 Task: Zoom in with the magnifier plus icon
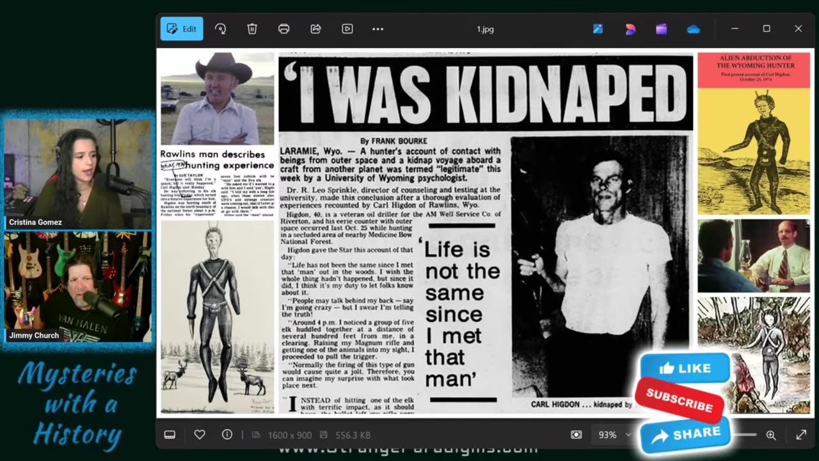[x=771, y=435]
